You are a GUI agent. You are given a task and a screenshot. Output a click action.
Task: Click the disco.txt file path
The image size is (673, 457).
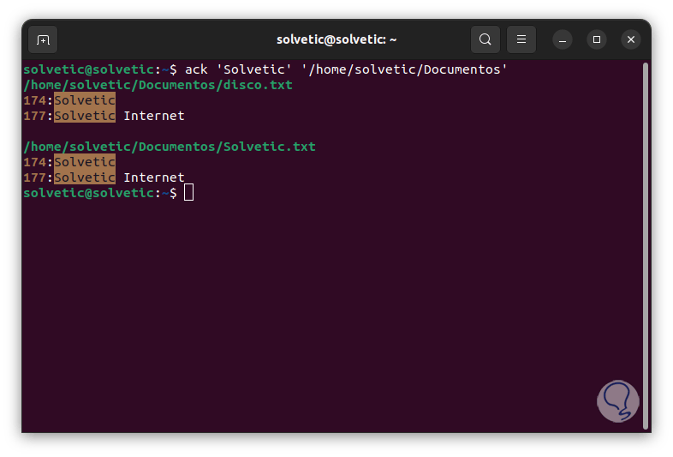point(158,85)
